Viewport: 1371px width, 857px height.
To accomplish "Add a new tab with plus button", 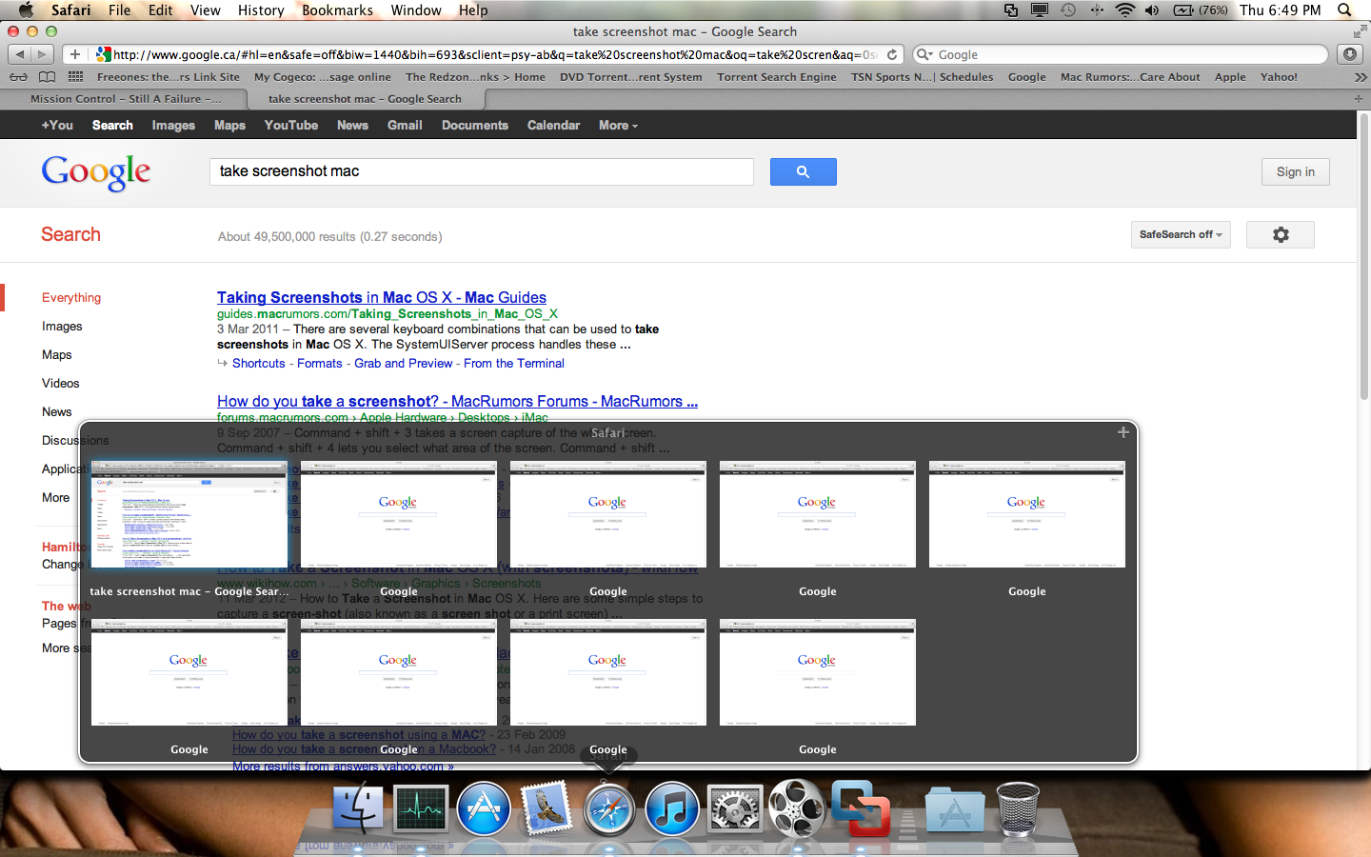I will click(1359, 99).
